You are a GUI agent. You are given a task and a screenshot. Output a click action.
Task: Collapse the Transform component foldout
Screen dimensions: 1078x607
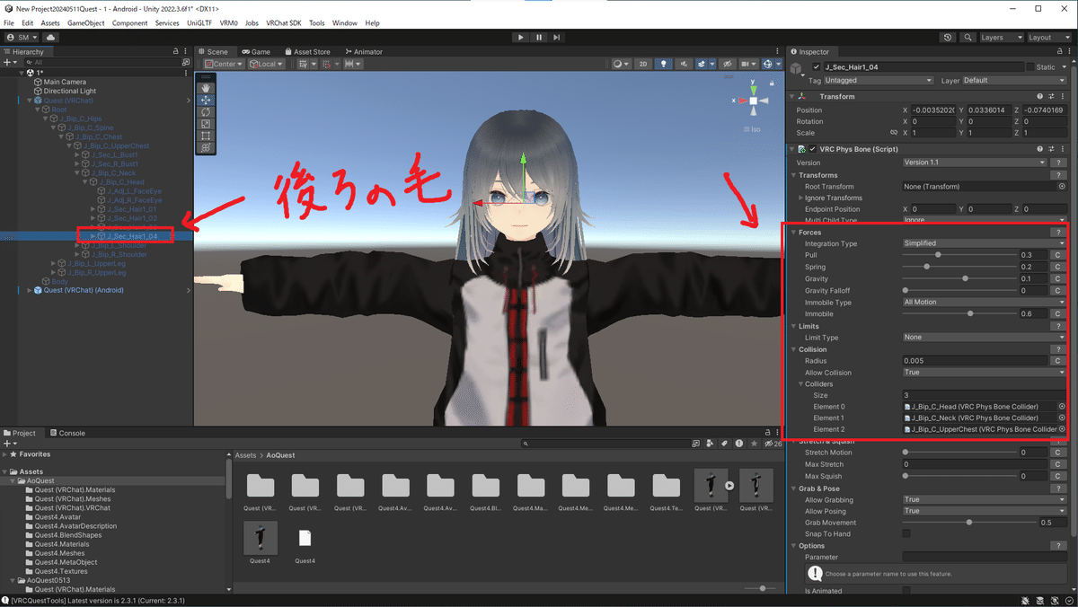pyautogui.click(x=792, y=96)
